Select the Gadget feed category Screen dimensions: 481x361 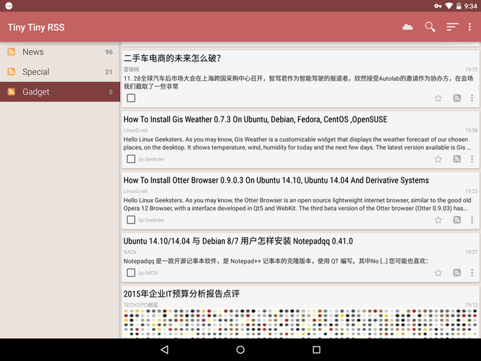click(60, 92)
